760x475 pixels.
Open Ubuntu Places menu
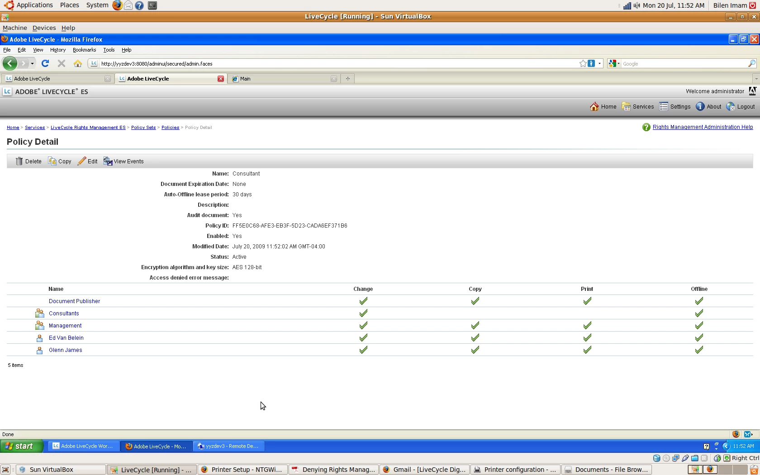(69, 5)
